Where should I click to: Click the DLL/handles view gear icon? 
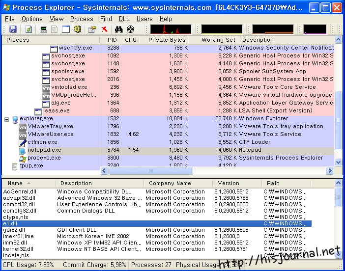78,29
